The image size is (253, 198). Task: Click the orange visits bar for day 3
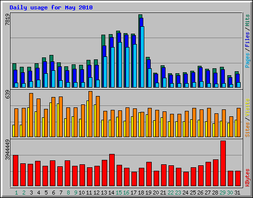31,115
